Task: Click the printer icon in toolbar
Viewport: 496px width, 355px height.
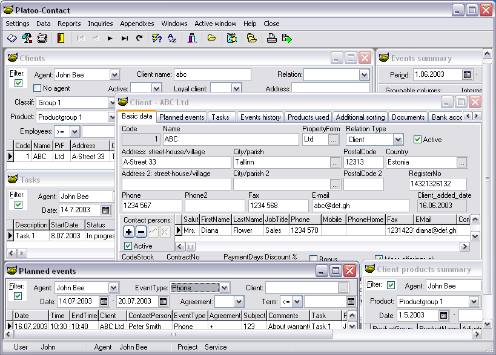Action: tap(272, 39)
